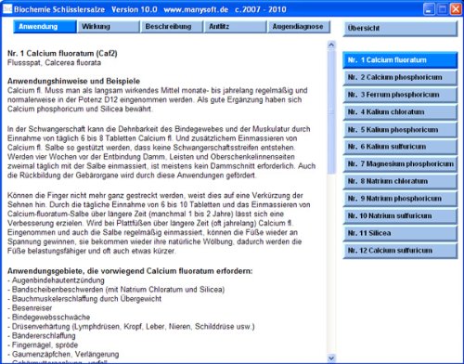Open the Beschreibung tab

(x=172, y=27)
